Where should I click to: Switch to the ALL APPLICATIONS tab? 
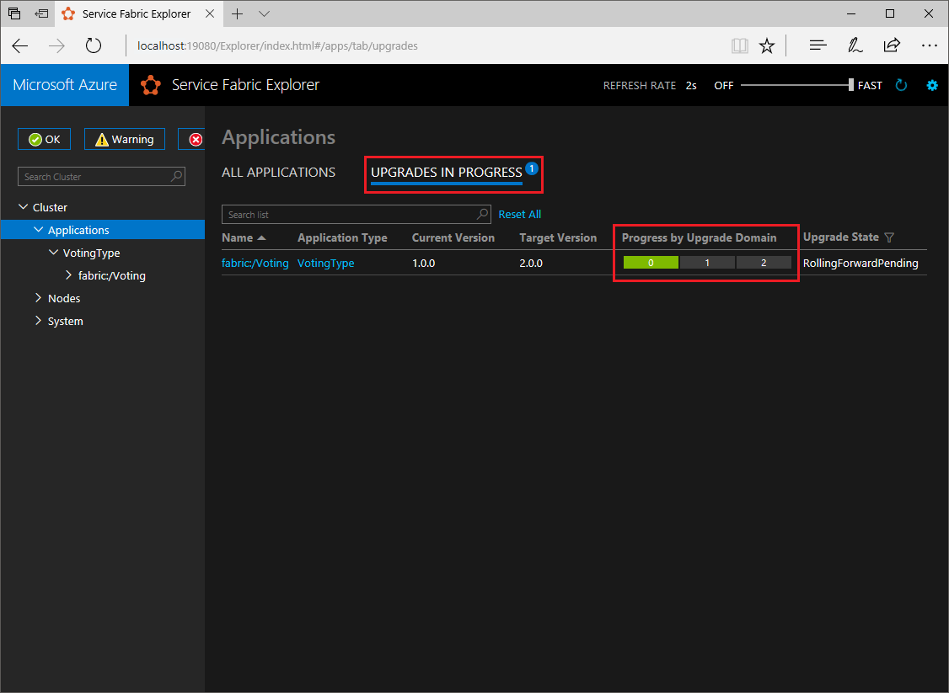point(278,172)
